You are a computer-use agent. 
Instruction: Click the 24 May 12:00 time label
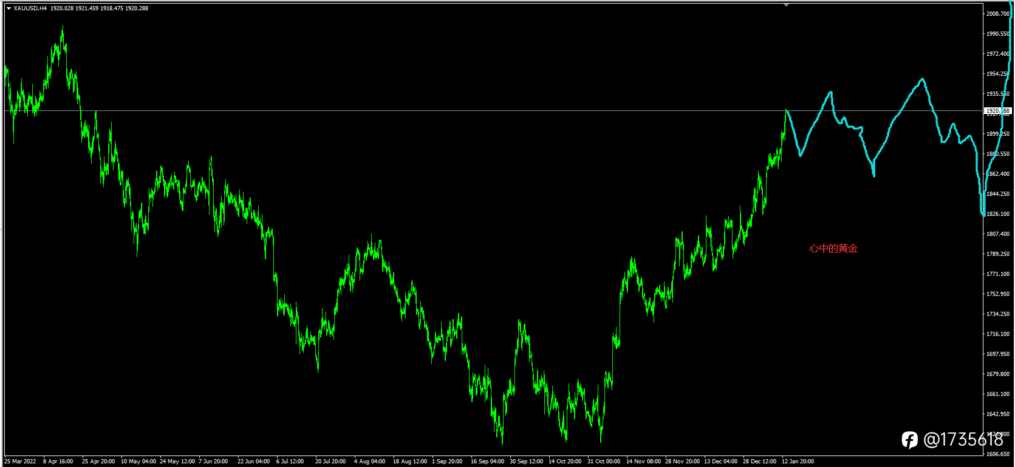click(x=177, y=462)
